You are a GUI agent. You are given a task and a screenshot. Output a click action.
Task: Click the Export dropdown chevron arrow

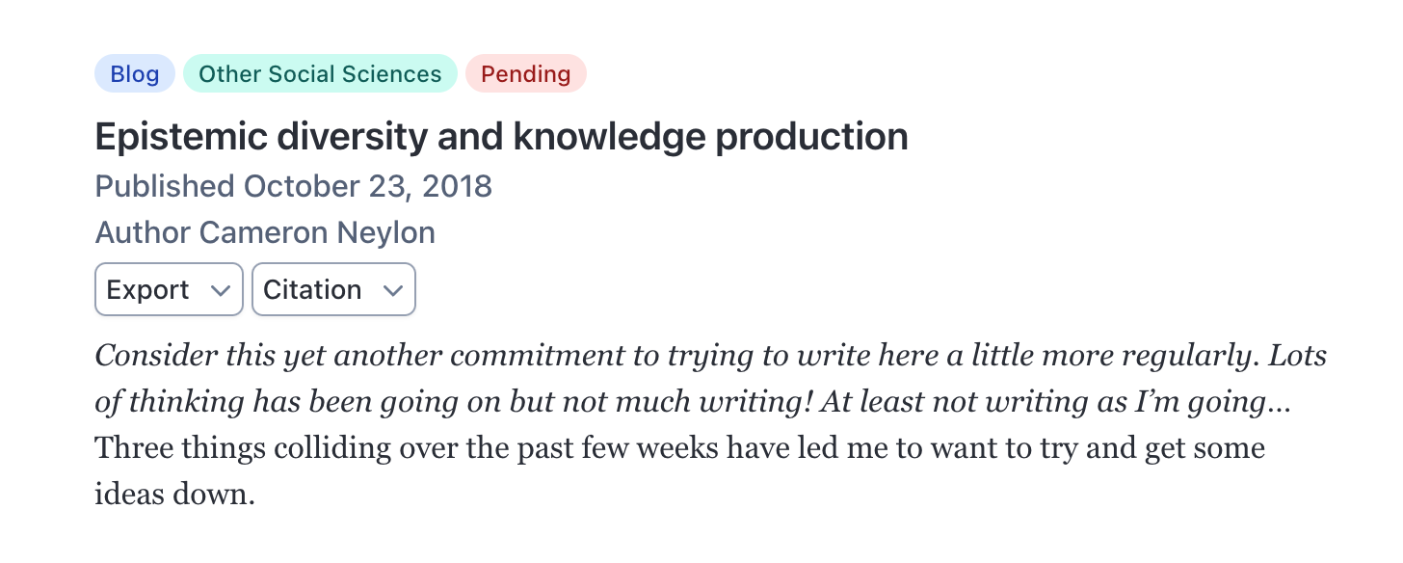(220, 290)
